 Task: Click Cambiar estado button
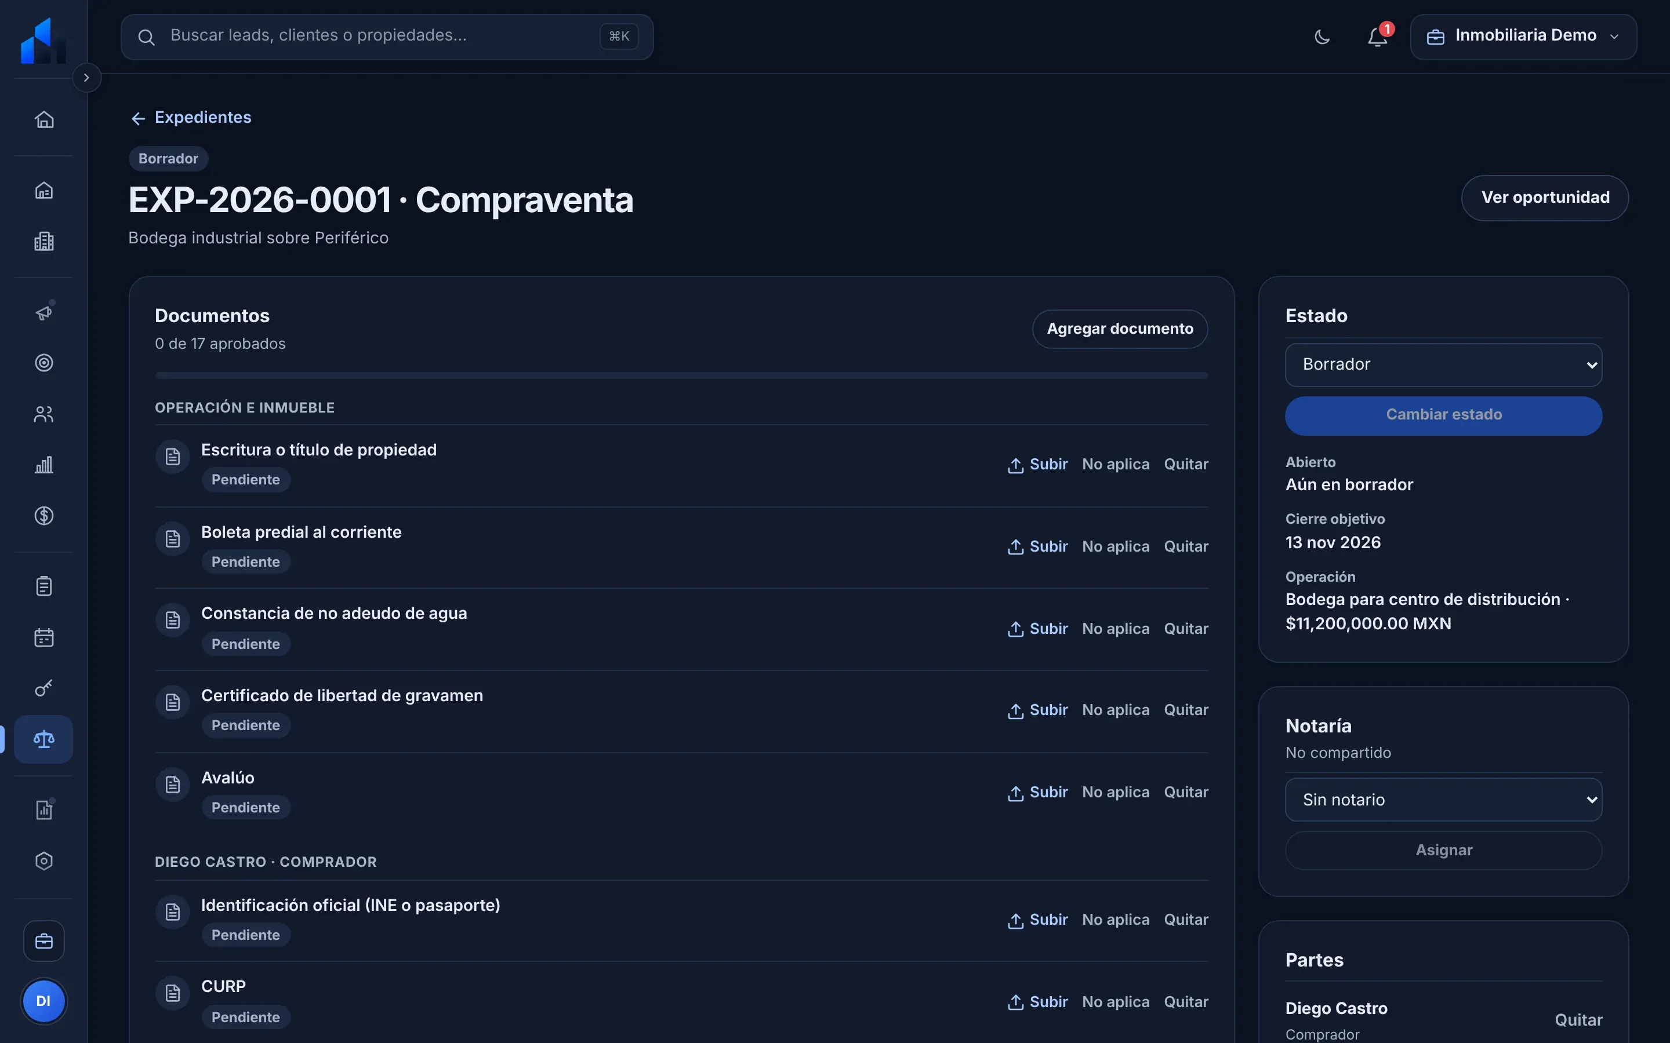pos(1443,415)
